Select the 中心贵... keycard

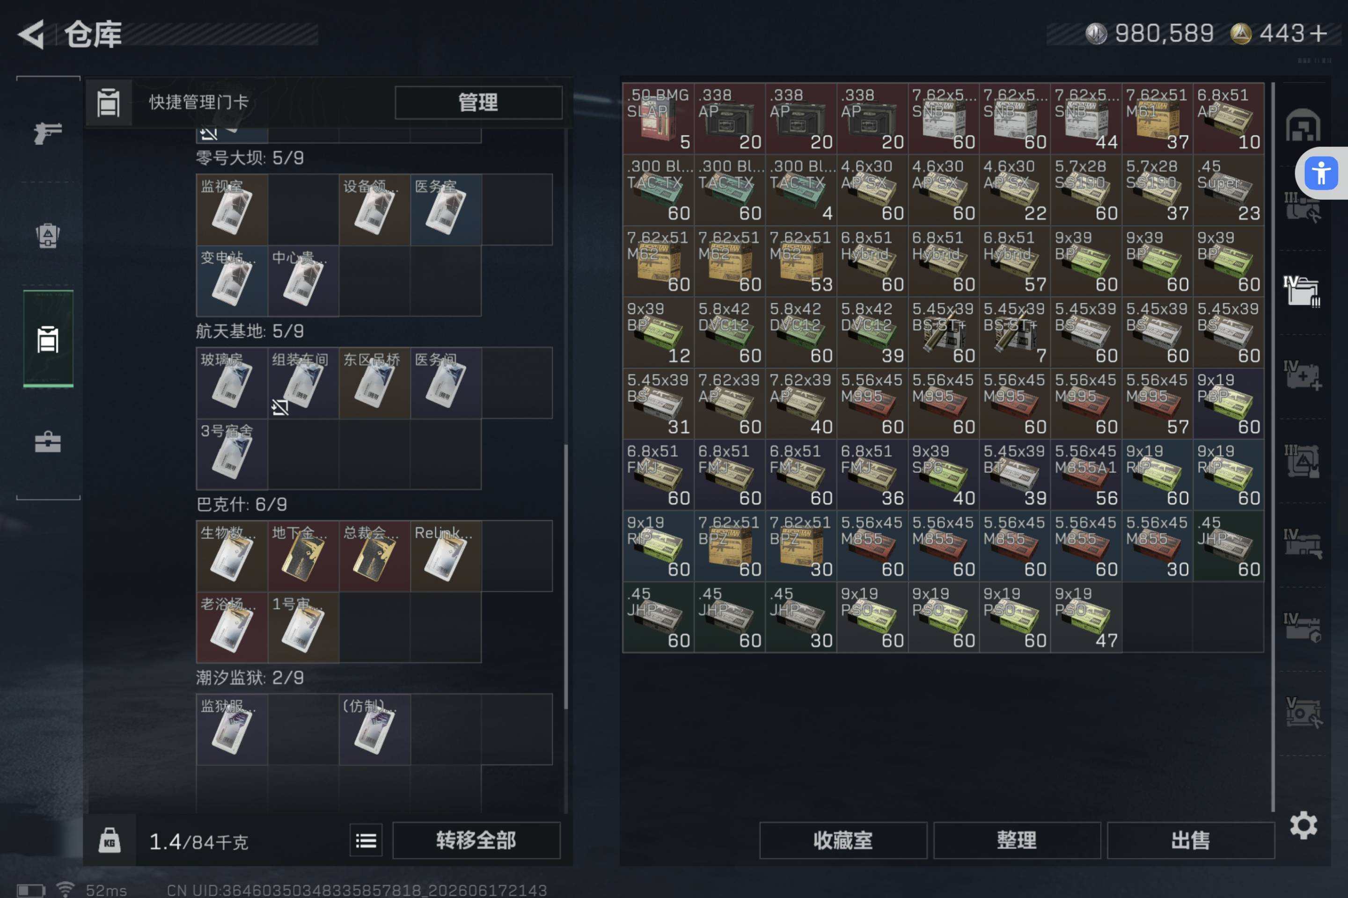pyautogui.click(x=303, y=281)
